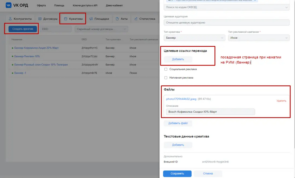Tick the Социальная реклама checkbox
The image size is (295, 178).
(x=166, y=69)
